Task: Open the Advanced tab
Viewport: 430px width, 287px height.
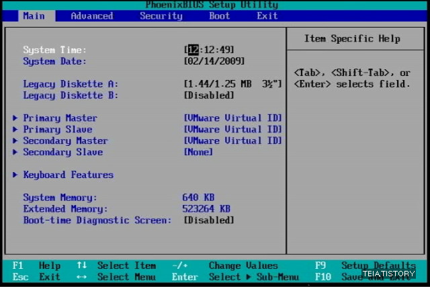Action: [x=92, y=16]
